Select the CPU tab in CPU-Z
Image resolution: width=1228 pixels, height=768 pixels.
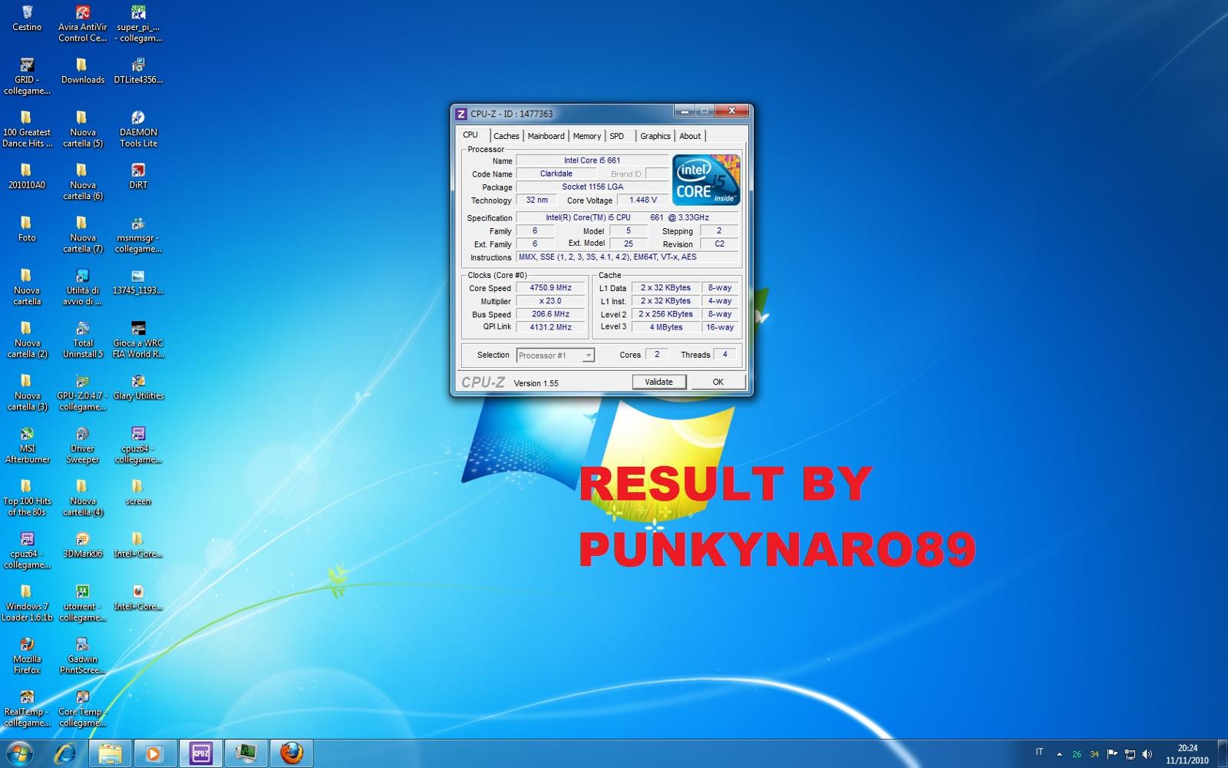tap(470, 135)
